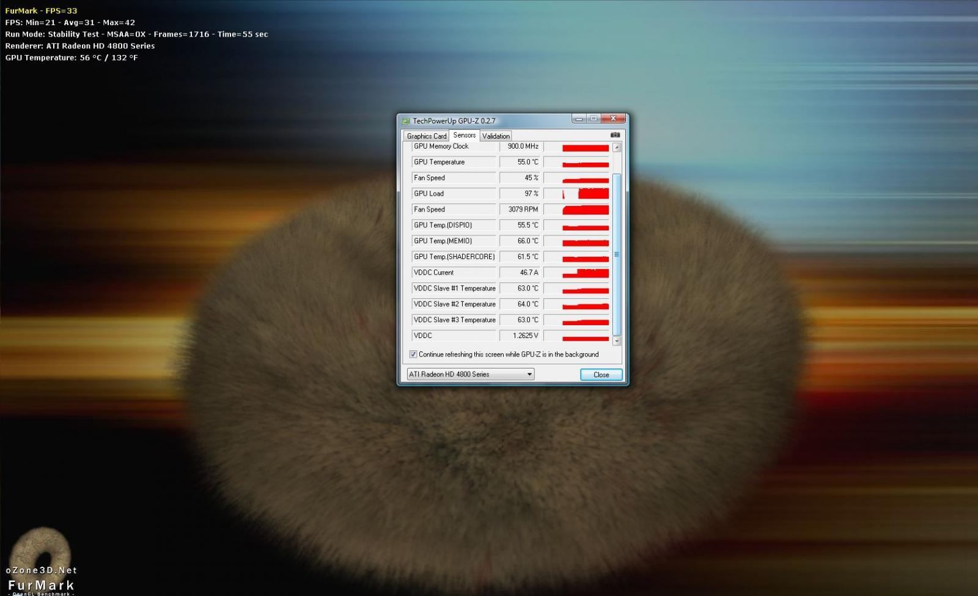Select the Fan Speed label showing 45 %
The image size is (978, 596).
[454, 178]
